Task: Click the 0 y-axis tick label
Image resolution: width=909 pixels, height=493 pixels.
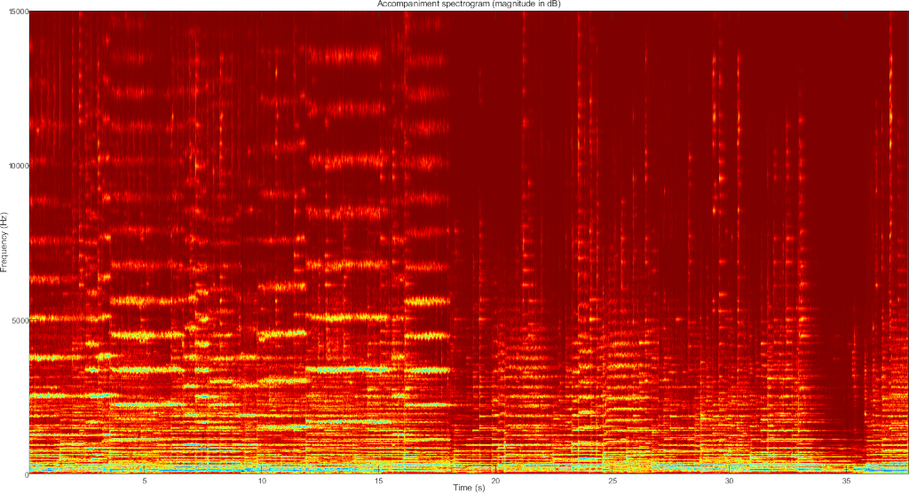Action: tap(27, 474)
